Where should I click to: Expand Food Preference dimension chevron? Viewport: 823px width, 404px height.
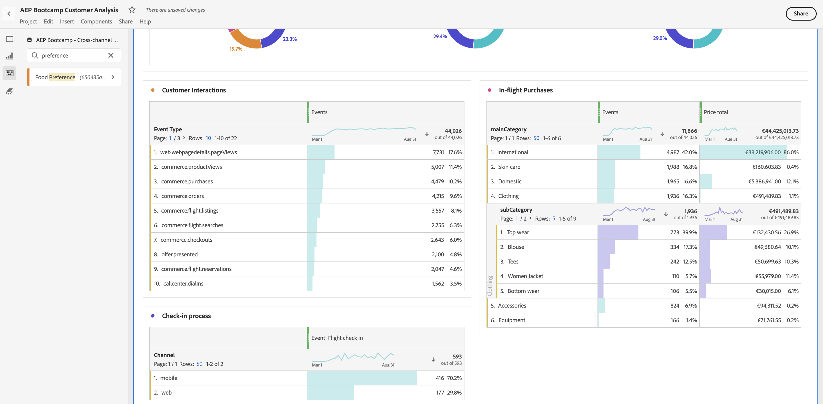click(x=113, y=77)
